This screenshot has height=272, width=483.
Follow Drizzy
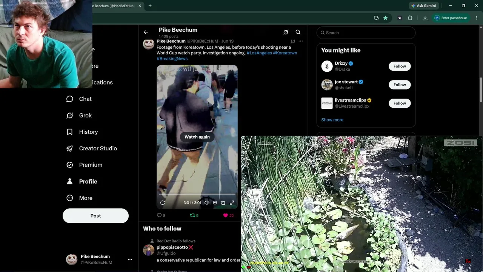point(400,66)
